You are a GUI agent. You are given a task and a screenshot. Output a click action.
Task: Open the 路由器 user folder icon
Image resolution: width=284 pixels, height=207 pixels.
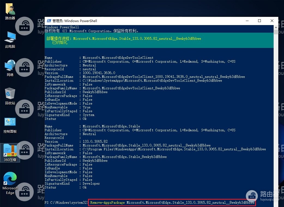[x=10, y=11]
